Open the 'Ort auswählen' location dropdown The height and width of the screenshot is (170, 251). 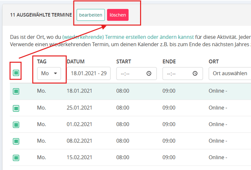pyautogui.click(x=229, y=73)
